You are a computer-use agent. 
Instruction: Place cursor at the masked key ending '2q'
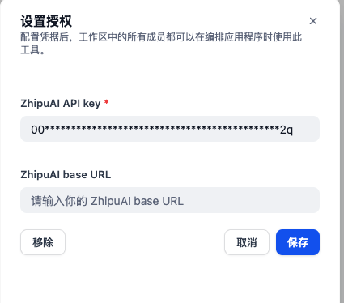point(287,130)
